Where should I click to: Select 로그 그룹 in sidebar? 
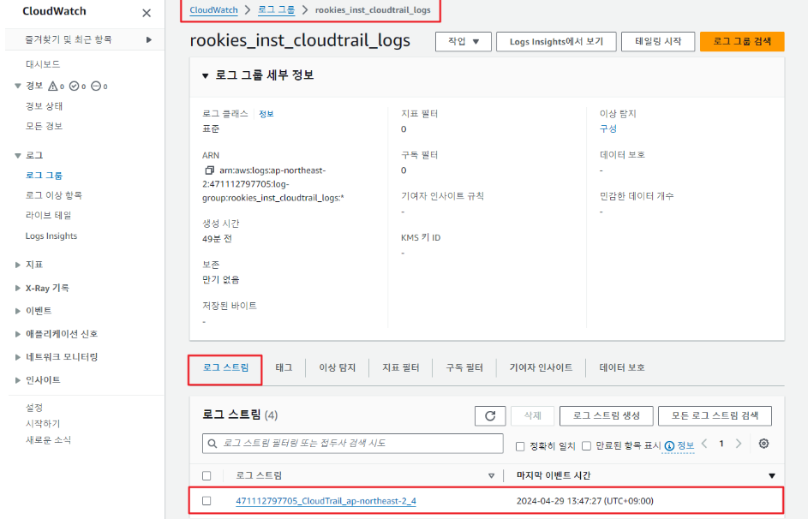pos(45,176)
